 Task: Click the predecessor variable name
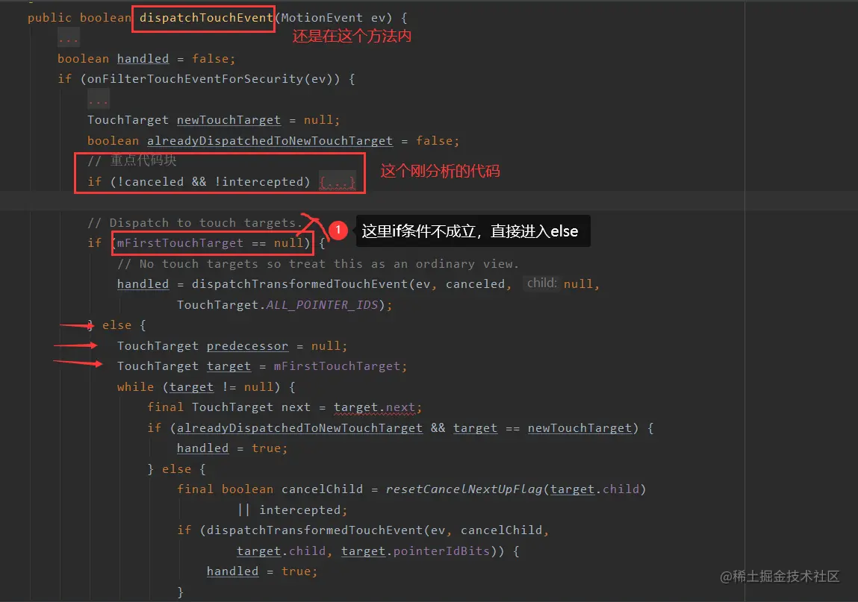tap(247, 345)
